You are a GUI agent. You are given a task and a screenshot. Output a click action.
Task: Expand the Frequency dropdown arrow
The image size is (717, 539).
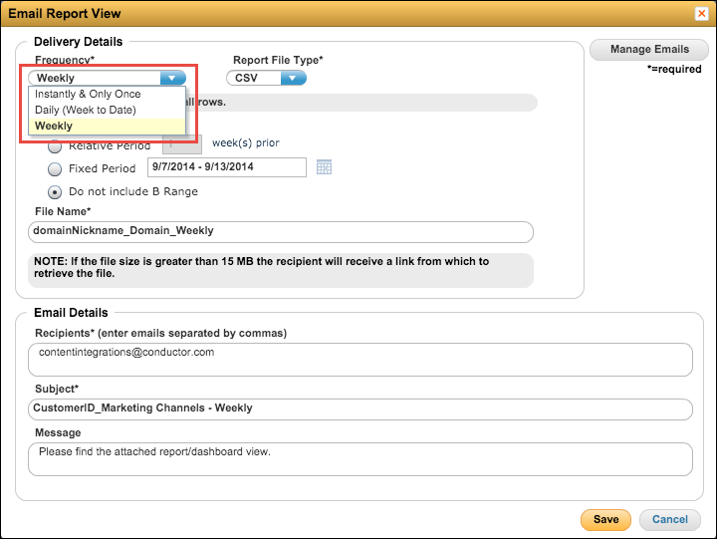(x=172, y=78)
